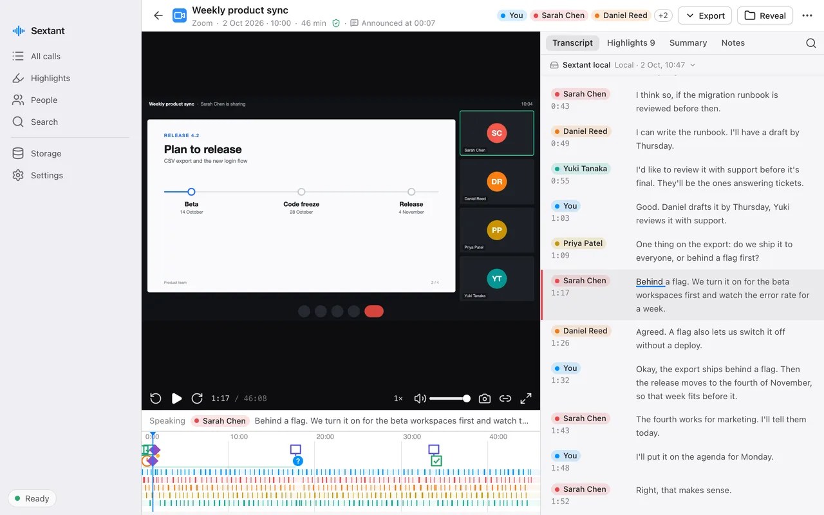
Task: Skip forward with the clockwise arrow
Action: pyautogui.click(x=197, y=398)
